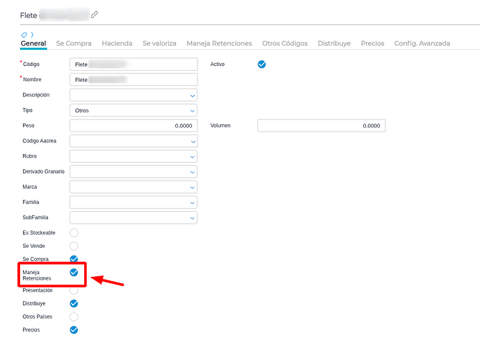Click the chevron arrow next to the tag icon

coord(32,35)
